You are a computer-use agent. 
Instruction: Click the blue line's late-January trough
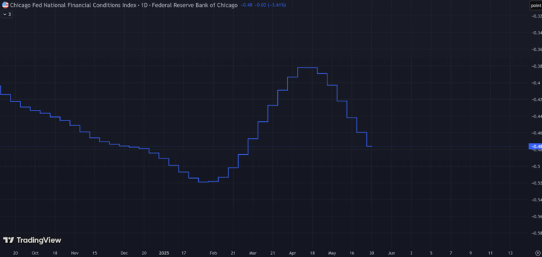click(203, 182)
